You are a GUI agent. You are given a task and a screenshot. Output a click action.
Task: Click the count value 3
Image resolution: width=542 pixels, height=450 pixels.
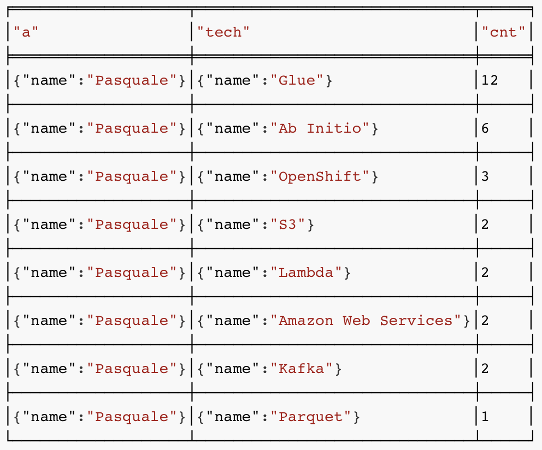485,177
